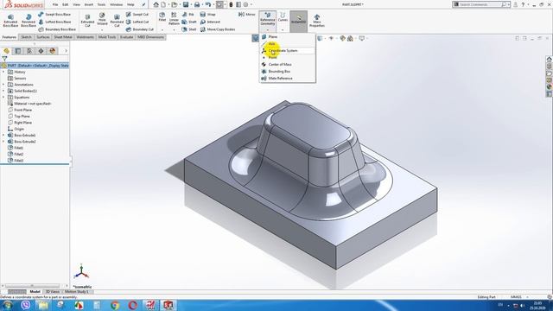Expand the Boss-Extrude2 feature

3,142
